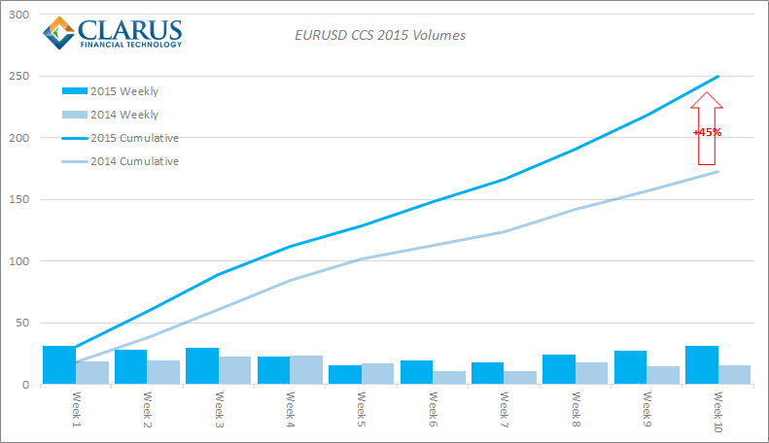
Task: Select the 2015 weekly bar for Week 10
Action: [702, 365]
